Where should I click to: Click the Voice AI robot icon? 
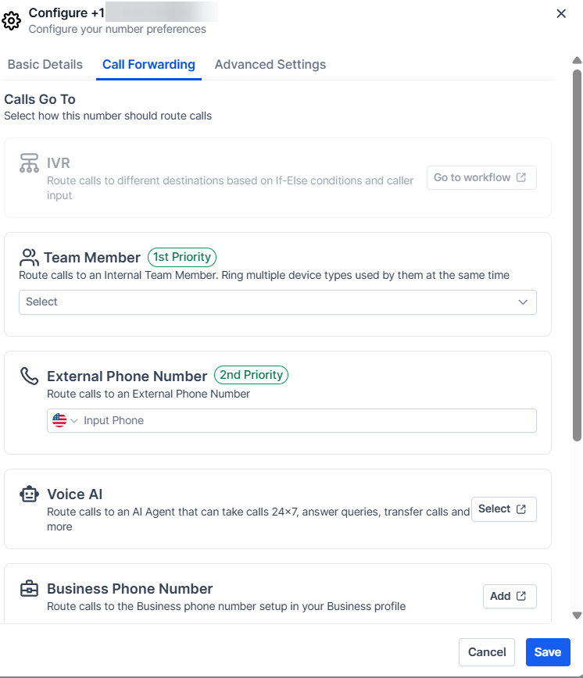pos(29,494)
